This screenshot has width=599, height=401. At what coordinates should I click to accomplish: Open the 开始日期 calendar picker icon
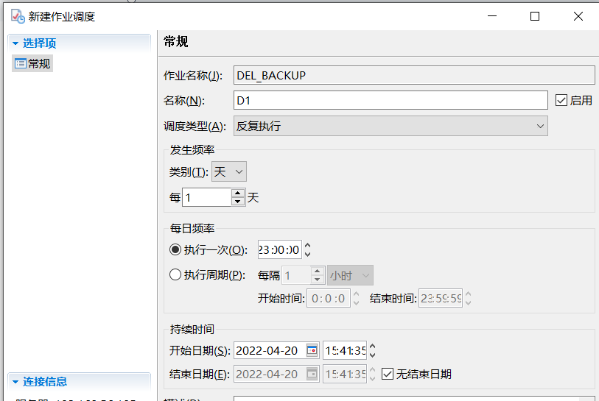(312, 350)
